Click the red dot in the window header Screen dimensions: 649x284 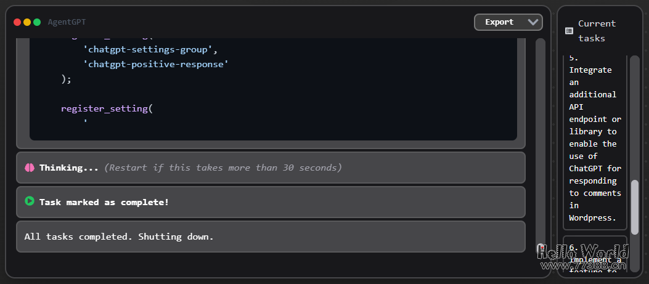17,22
